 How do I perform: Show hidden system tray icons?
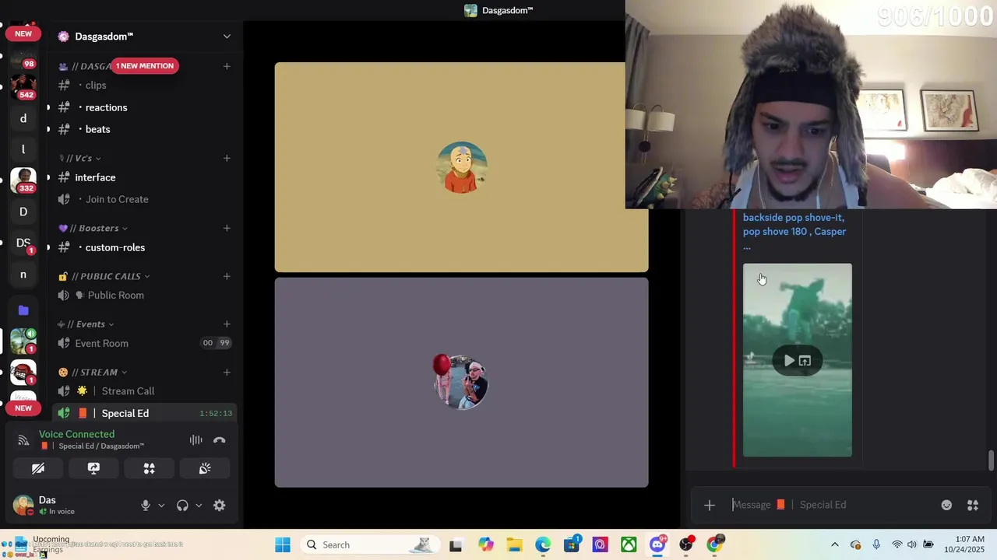[x=834, y=544]
